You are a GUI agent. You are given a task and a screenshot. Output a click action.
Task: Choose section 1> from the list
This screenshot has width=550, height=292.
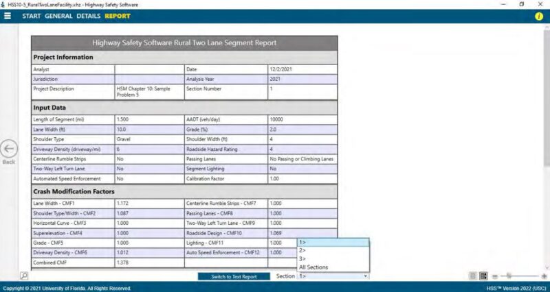[333, 243]
